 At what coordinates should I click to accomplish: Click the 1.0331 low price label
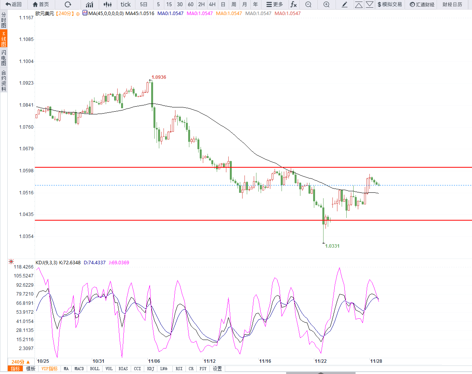[x=332, y=246]
